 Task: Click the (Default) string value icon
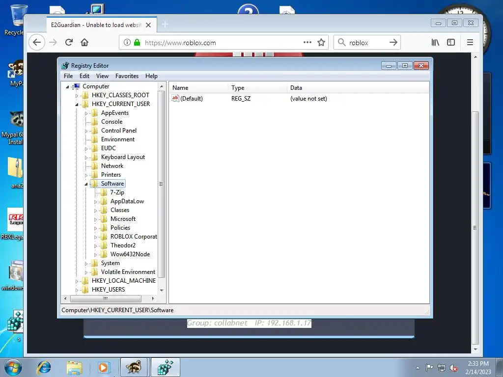175,98
